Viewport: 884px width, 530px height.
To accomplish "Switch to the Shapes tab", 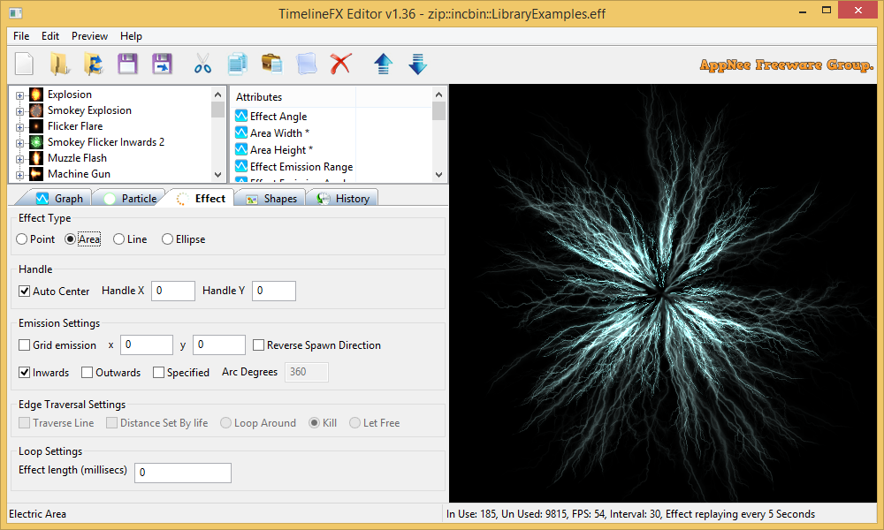I will click(271, 198).
